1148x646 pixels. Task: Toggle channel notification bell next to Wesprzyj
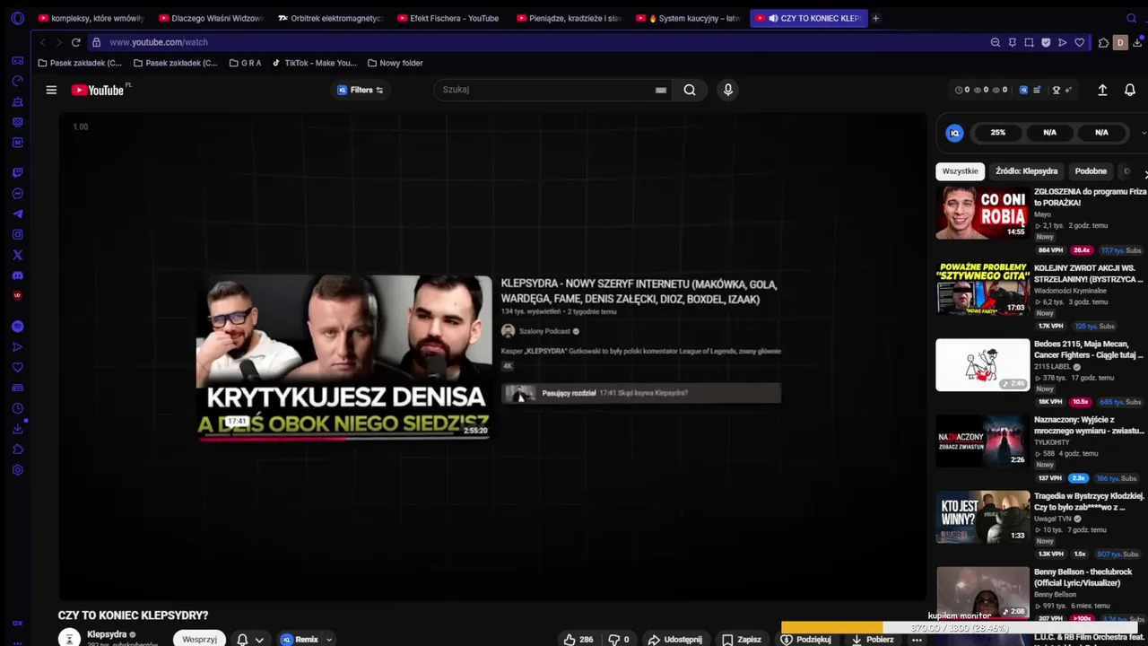coord(242,640)
